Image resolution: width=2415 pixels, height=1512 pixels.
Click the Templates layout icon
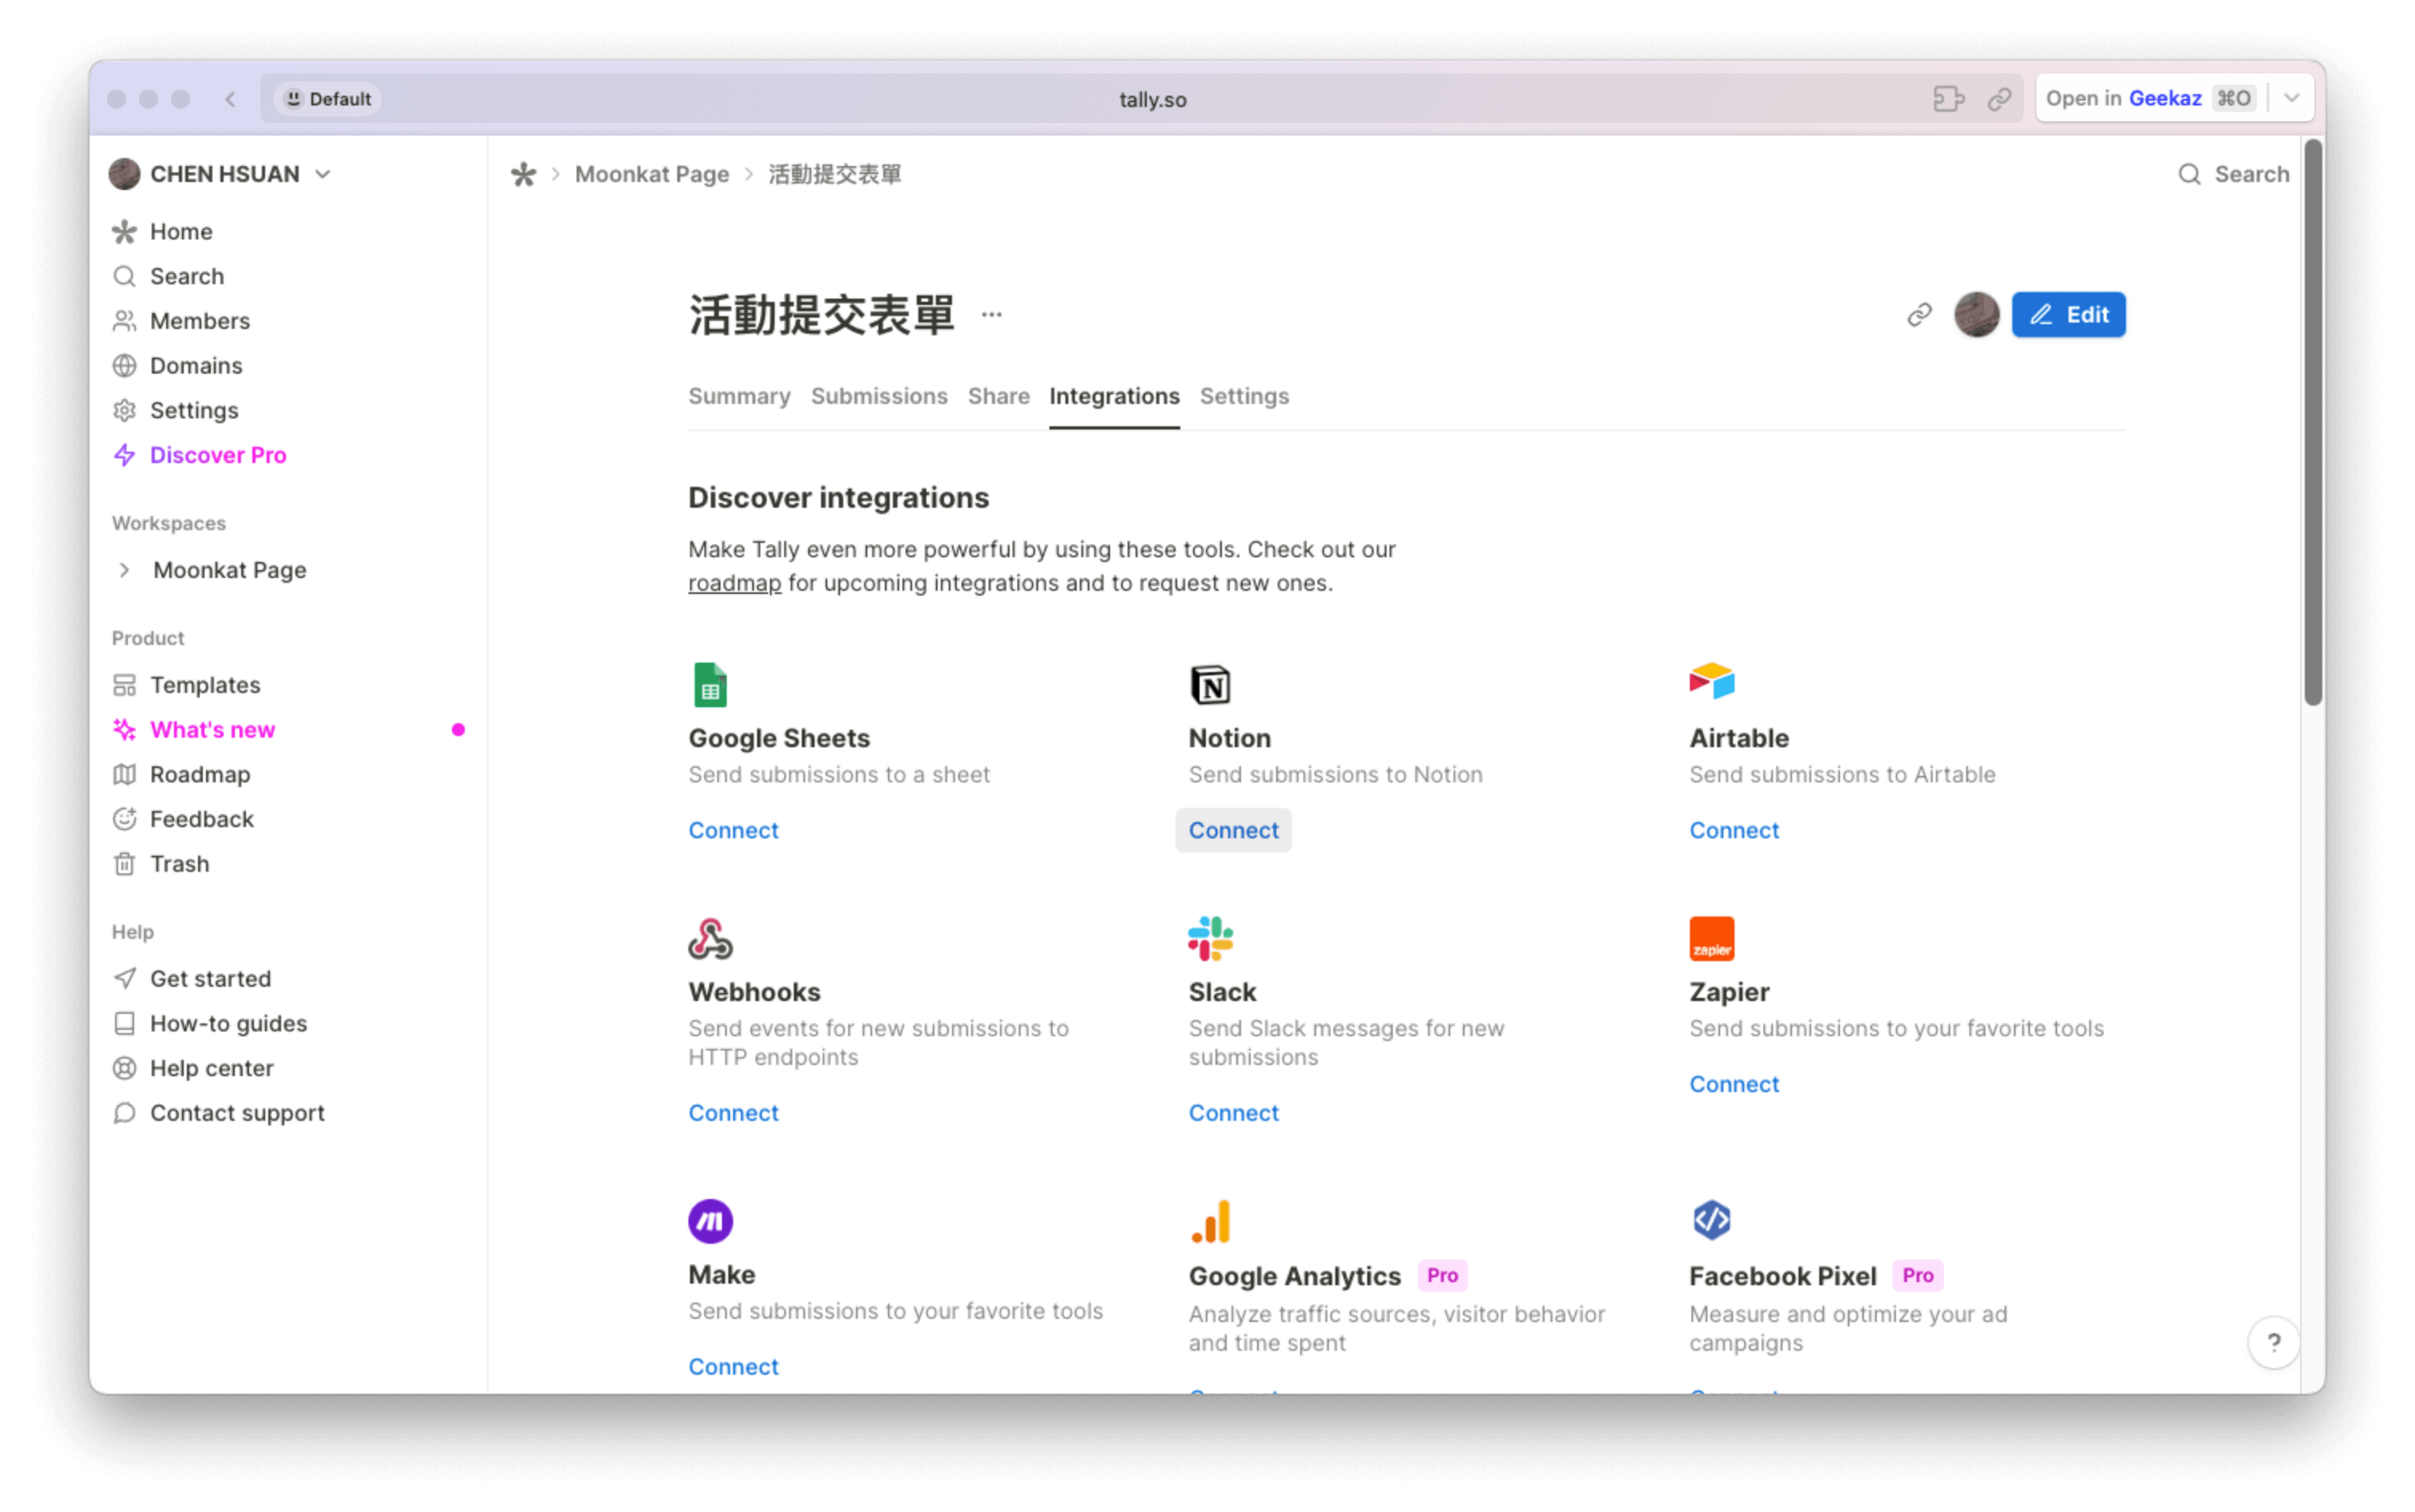[x=124, y=685]
